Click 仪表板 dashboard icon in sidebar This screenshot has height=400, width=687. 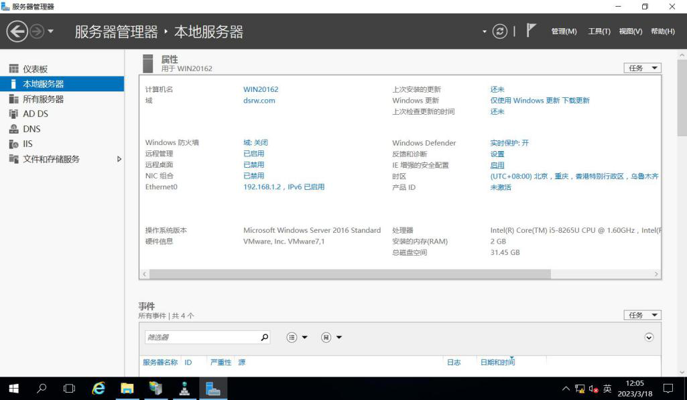coord(13,69)
